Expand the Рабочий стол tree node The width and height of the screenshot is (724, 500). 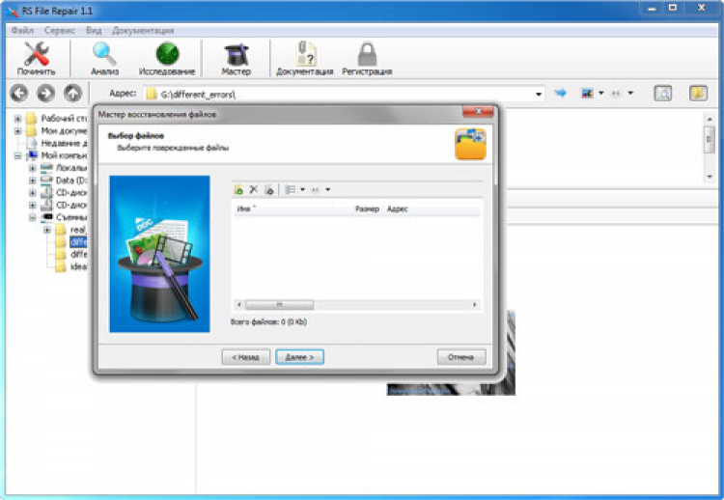(17, 119)
